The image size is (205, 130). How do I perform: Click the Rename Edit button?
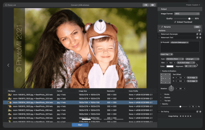[197, 27]
